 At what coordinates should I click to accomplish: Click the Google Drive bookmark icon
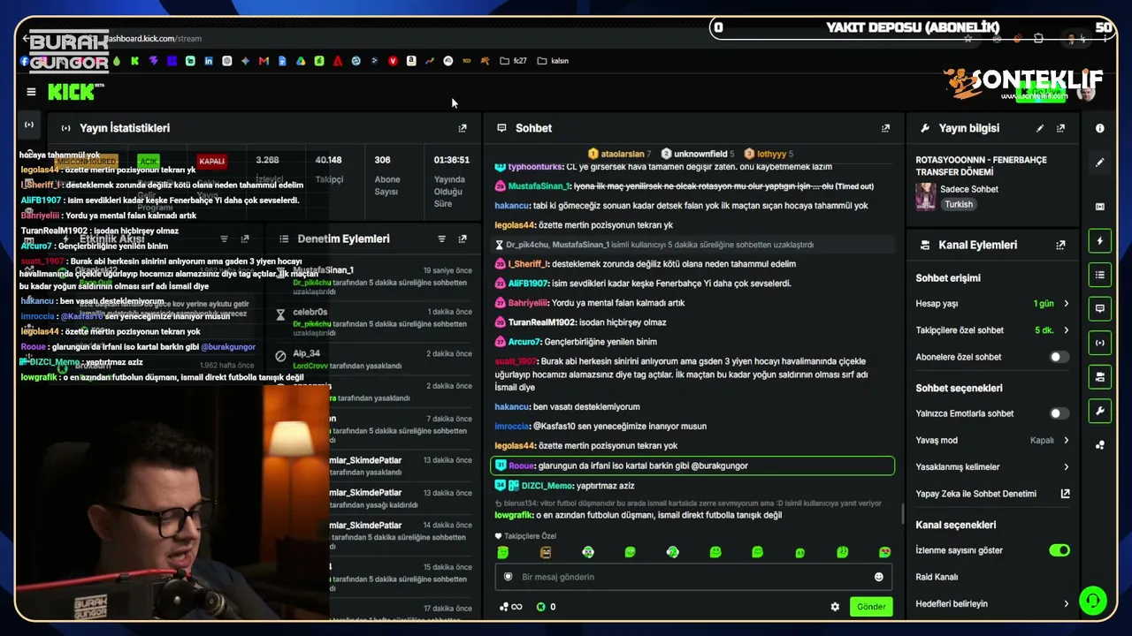301,61
